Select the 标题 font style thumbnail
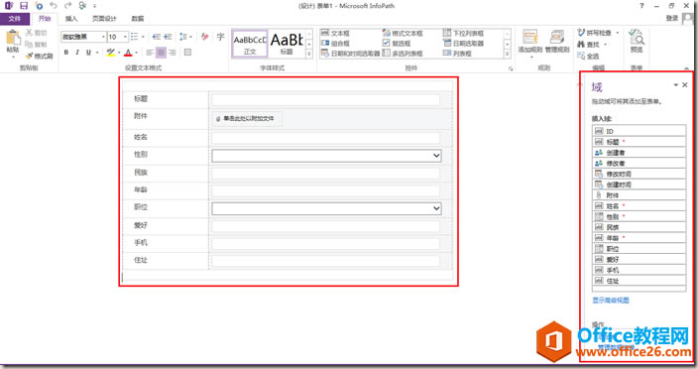Image resolution: width=698 pixels, height=369 pixels. [287, 44]
